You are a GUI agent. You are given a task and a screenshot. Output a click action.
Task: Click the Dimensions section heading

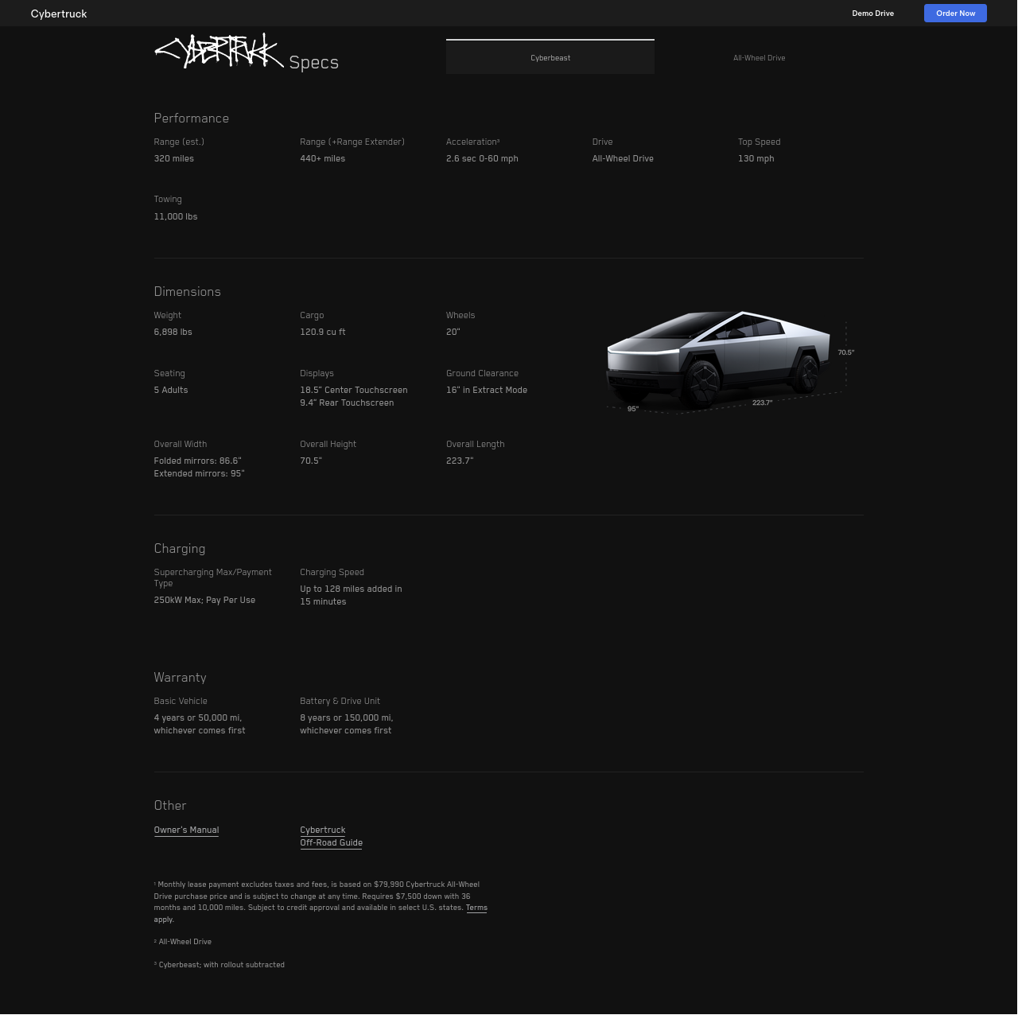click(x=188, y=292)
